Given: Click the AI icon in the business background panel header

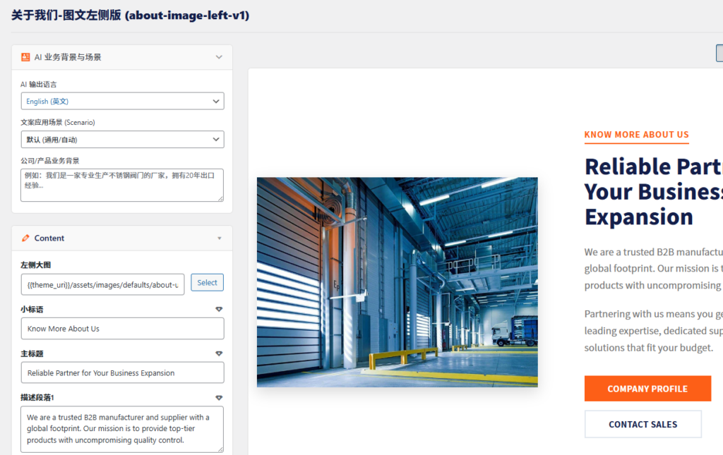Looking at the screenshot, I should [x=25, y=57].
